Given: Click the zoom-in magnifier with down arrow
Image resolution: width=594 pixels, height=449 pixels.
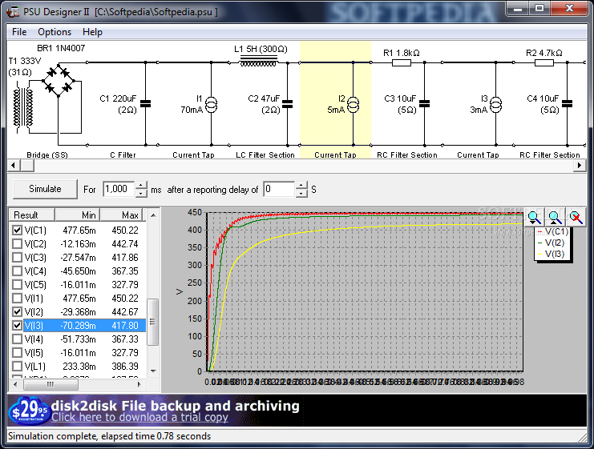Looking at the screenshot, I should tap(534, 217).
